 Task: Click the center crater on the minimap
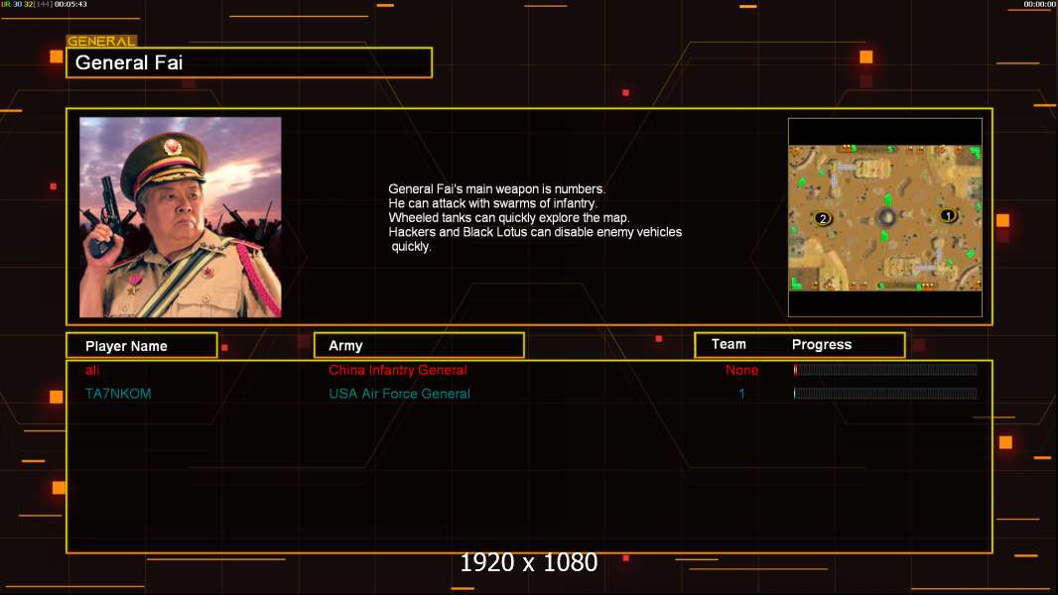pos(886,217)
